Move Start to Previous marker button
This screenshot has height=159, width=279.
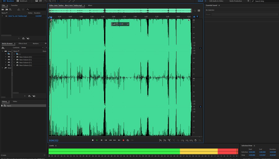(106, 140)
